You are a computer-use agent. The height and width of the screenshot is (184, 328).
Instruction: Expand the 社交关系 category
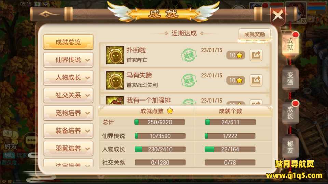coord(68,95)
